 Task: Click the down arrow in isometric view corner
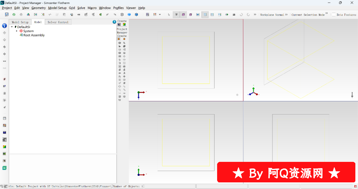pyautogui.click(x=352, y=95)
